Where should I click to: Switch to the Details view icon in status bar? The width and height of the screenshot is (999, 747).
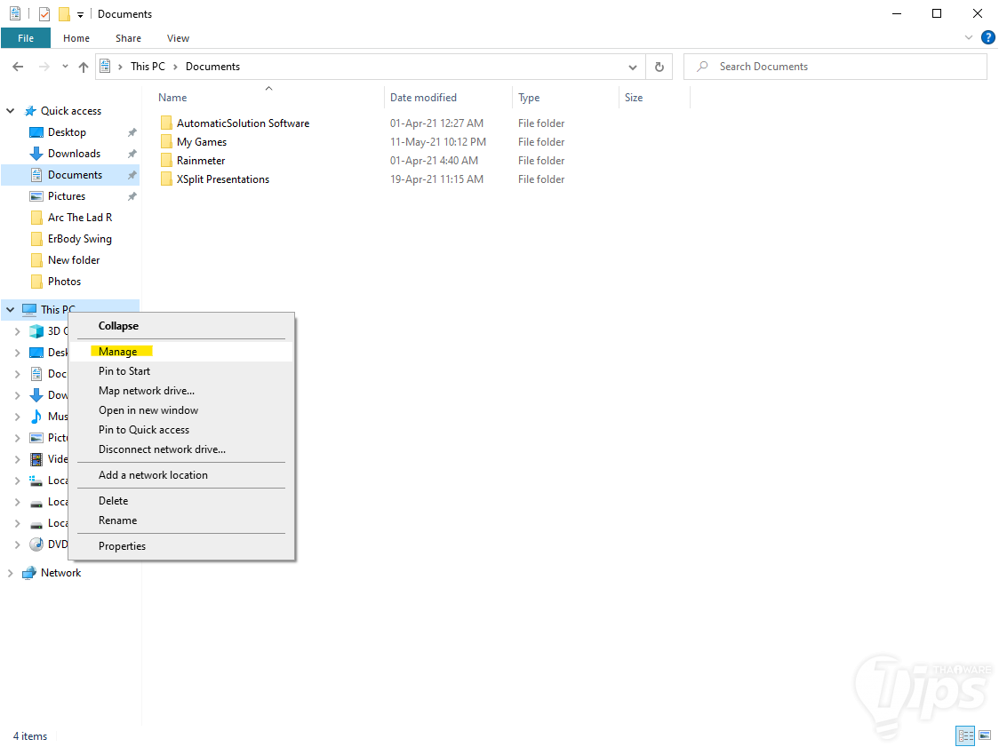tap(965, 735)
